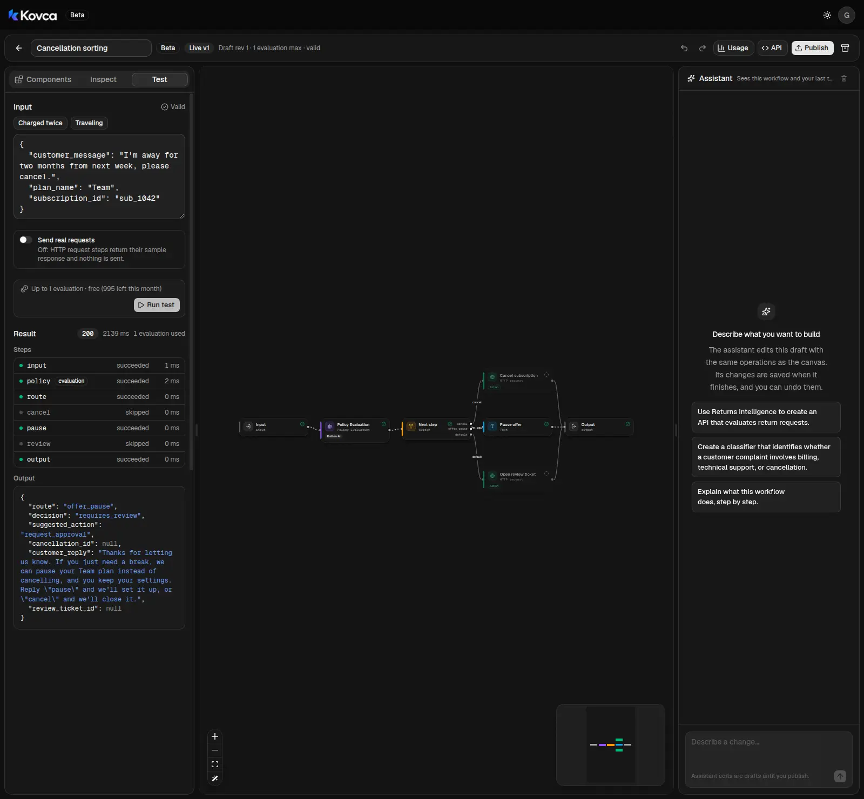
Task: Select the Charged twice sample input
Action: [x=40, y=123]
